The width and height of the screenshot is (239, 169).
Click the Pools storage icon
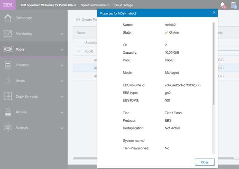[8, 49]
